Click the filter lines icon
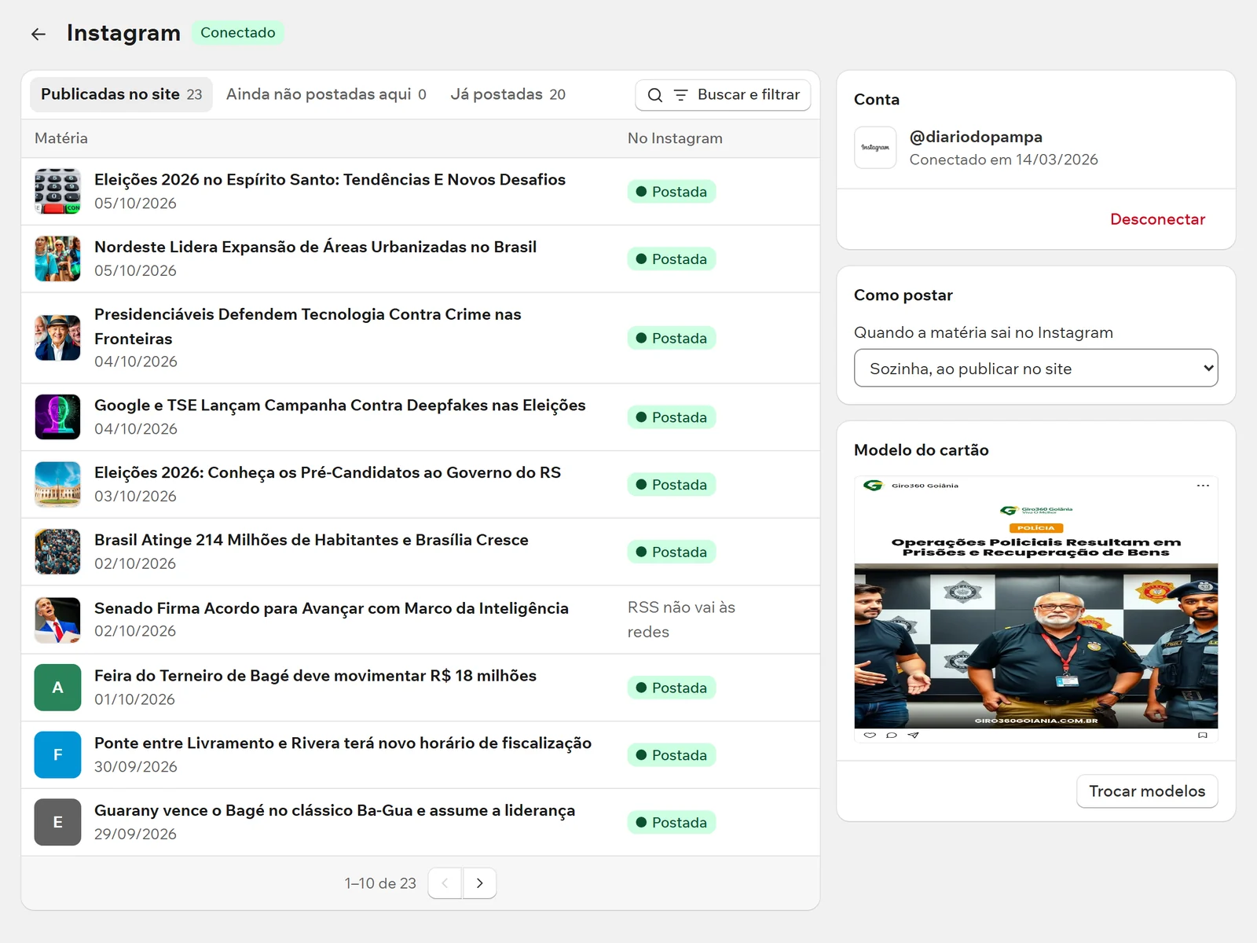 pyautogui.click(x=681, y=95)
